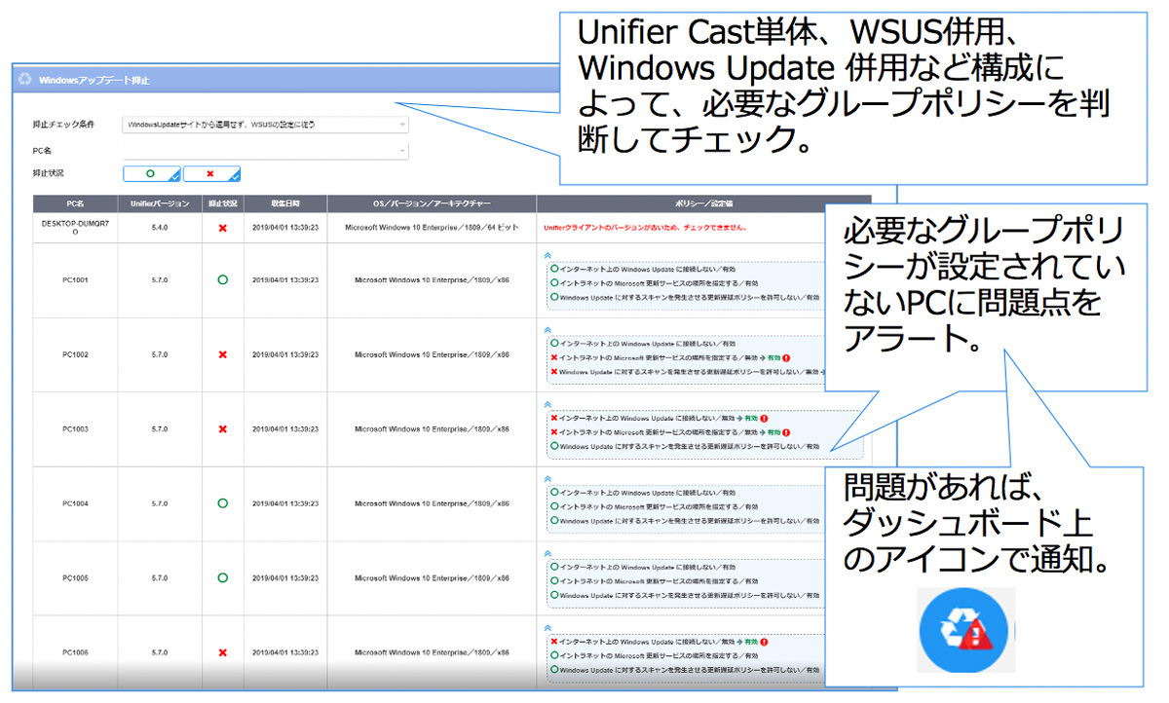Image resolution: width=1169 pixels, height=703 pixels.
Task: Collapse PC1006 policy details chevron
Action: pyautogui.click(x=547, y=628)
